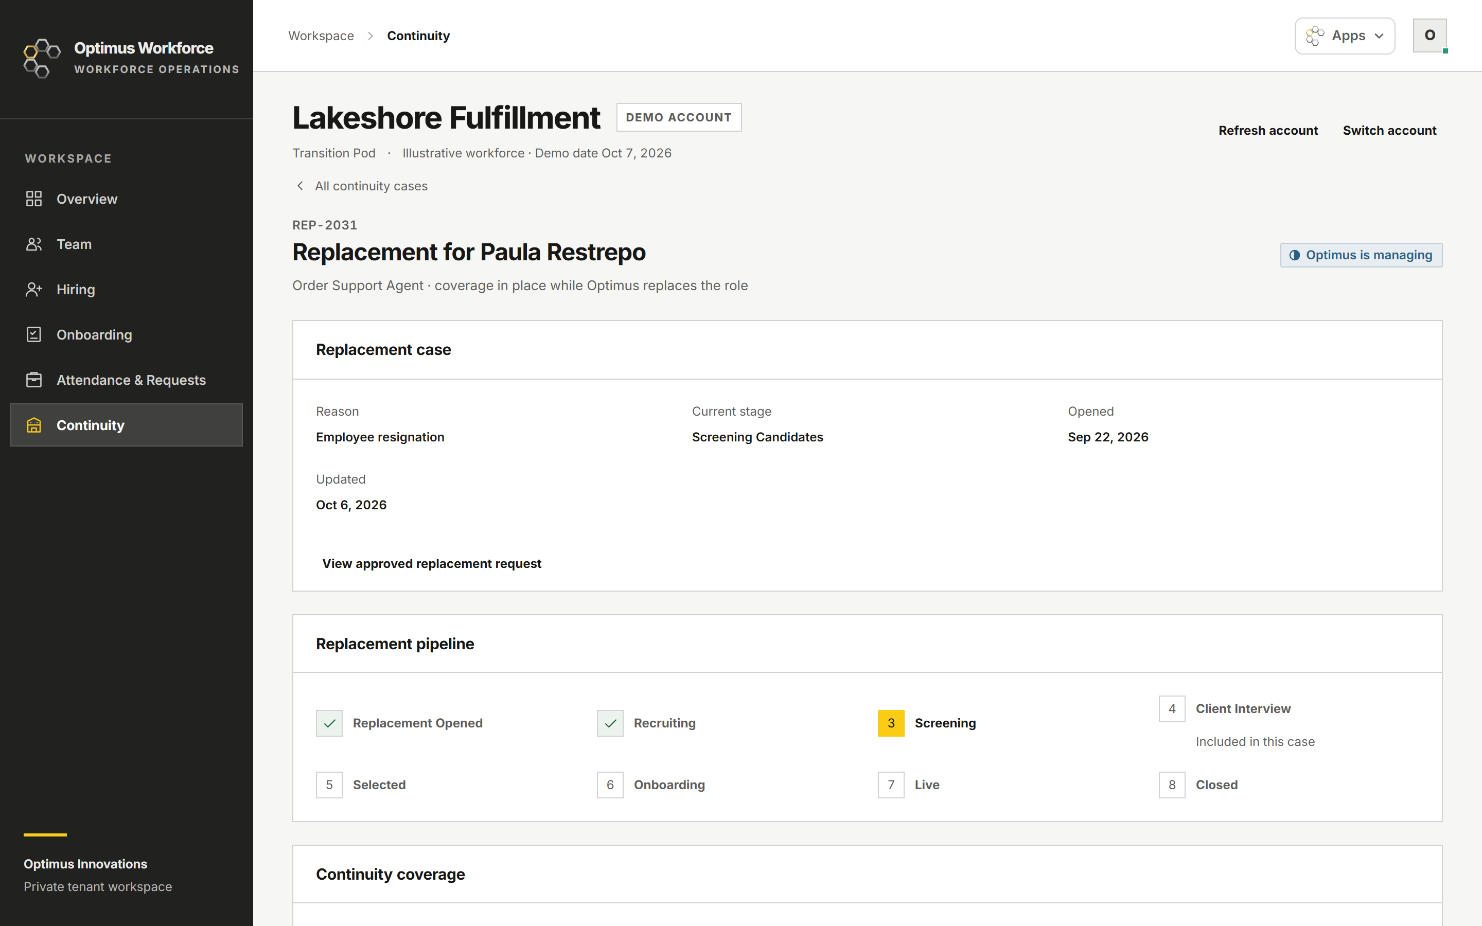This screenshot has width=1482, height=926.
Task: Click the step 7 Live number box
Action: click(x=891, y=785)
